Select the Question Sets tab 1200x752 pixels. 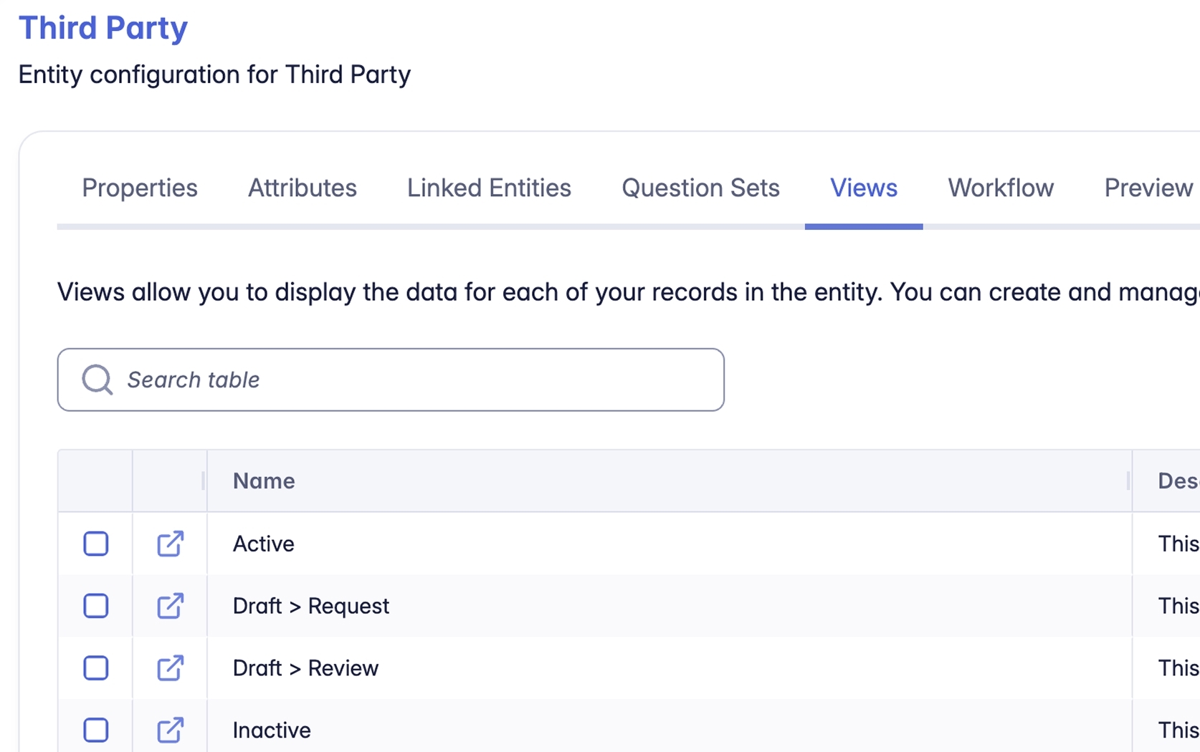click(x=700, y=188)
